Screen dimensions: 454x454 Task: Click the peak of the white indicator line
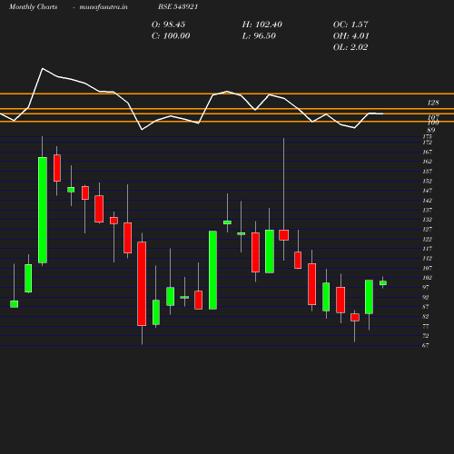(x=43, y=69)
